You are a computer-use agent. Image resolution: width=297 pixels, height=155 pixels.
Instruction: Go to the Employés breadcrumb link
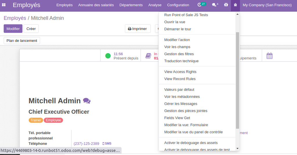click(15, 18)
